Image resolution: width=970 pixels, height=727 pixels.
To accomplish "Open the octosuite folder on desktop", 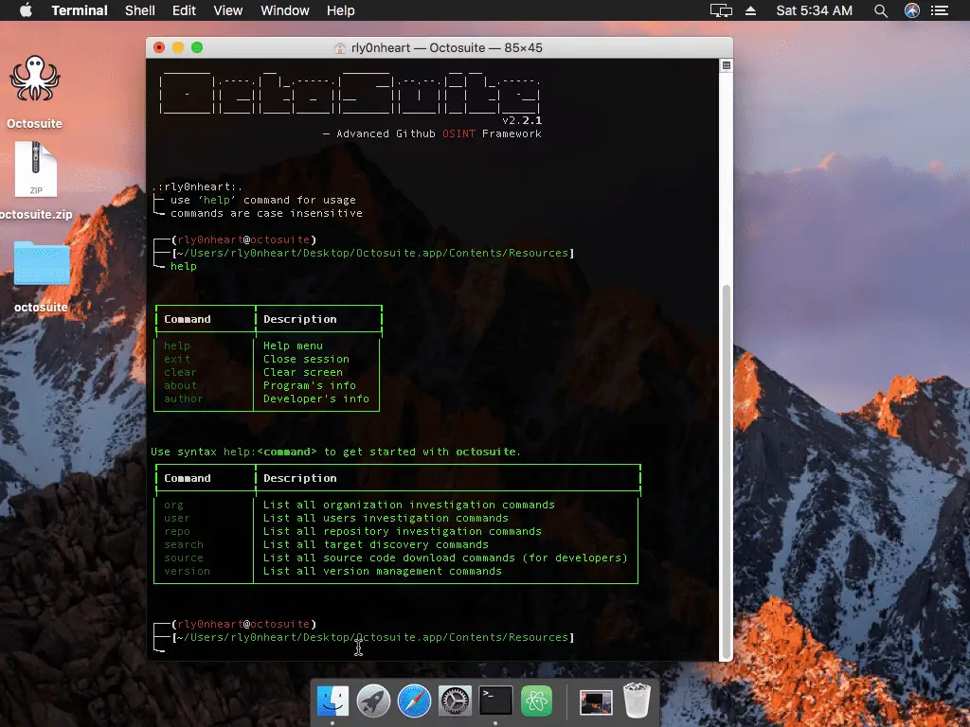I will (42, 264).
